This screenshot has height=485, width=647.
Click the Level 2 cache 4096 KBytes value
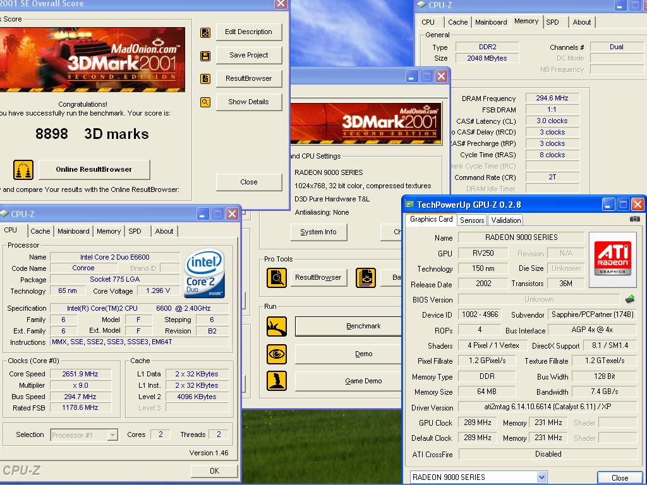(x=197, y=397)
